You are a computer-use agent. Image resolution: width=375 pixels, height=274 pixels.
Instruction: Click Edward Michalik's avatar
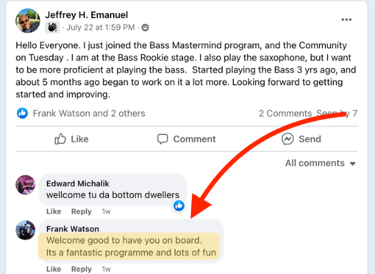(26, 186)
